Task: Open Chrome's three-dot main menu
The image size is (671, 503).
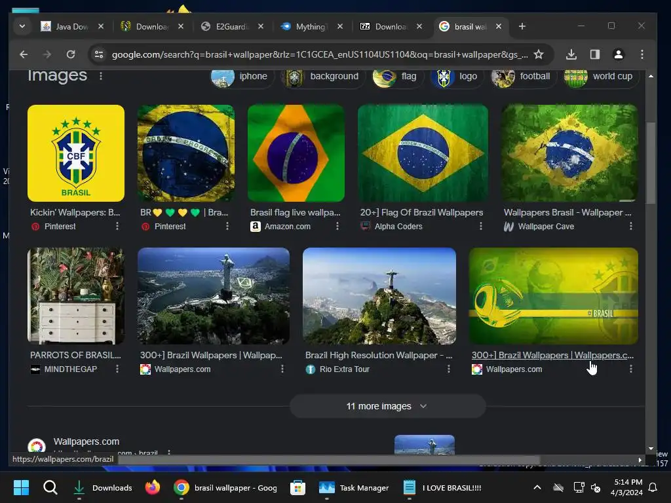Action: (x=642, y=54)
